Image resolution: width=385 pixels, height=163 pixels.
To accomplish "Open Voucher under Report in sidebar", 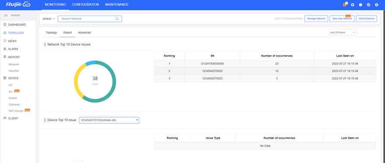I will 14,71.
